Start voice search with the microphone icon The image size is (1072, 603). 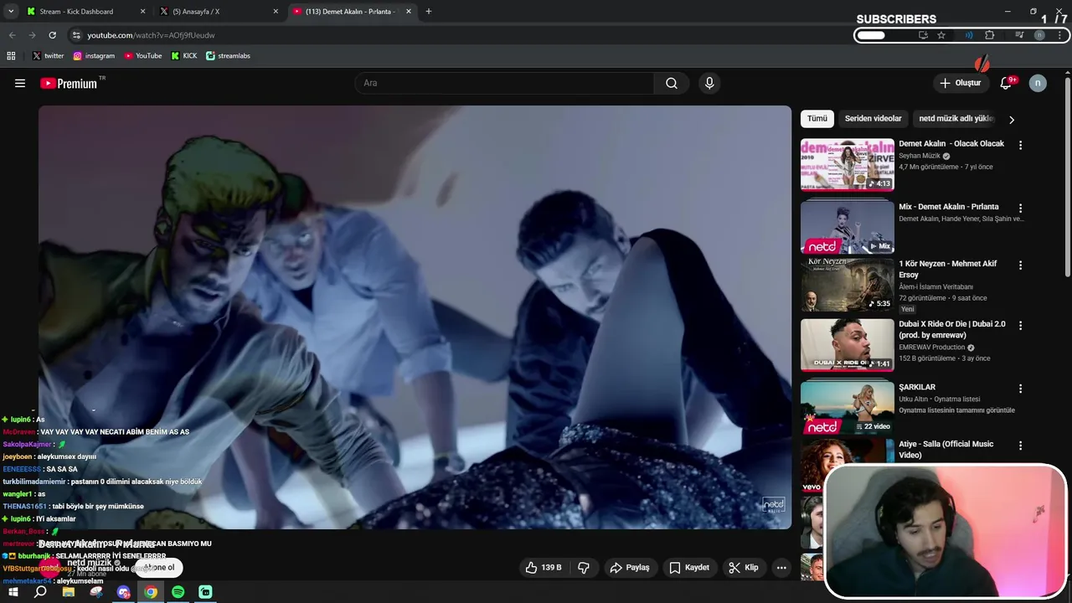pyautogui.click(x=709, y=83)
